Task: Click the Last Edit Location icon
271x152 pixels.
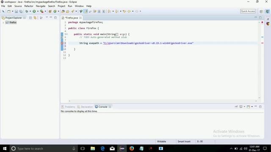Action: [x=124, y=11]
